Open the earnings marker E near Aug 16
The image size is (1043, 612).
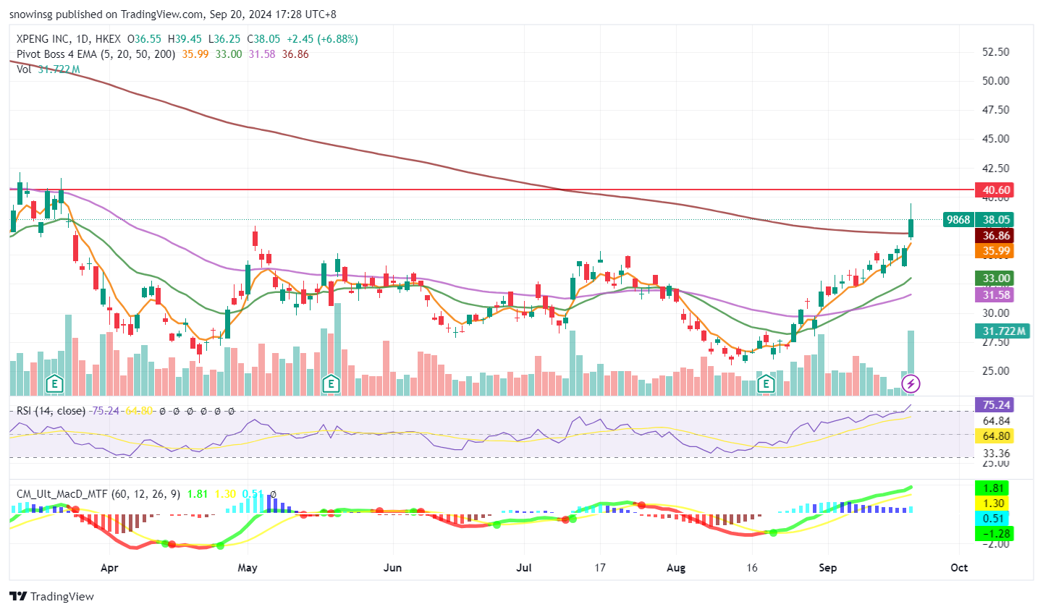766,383
